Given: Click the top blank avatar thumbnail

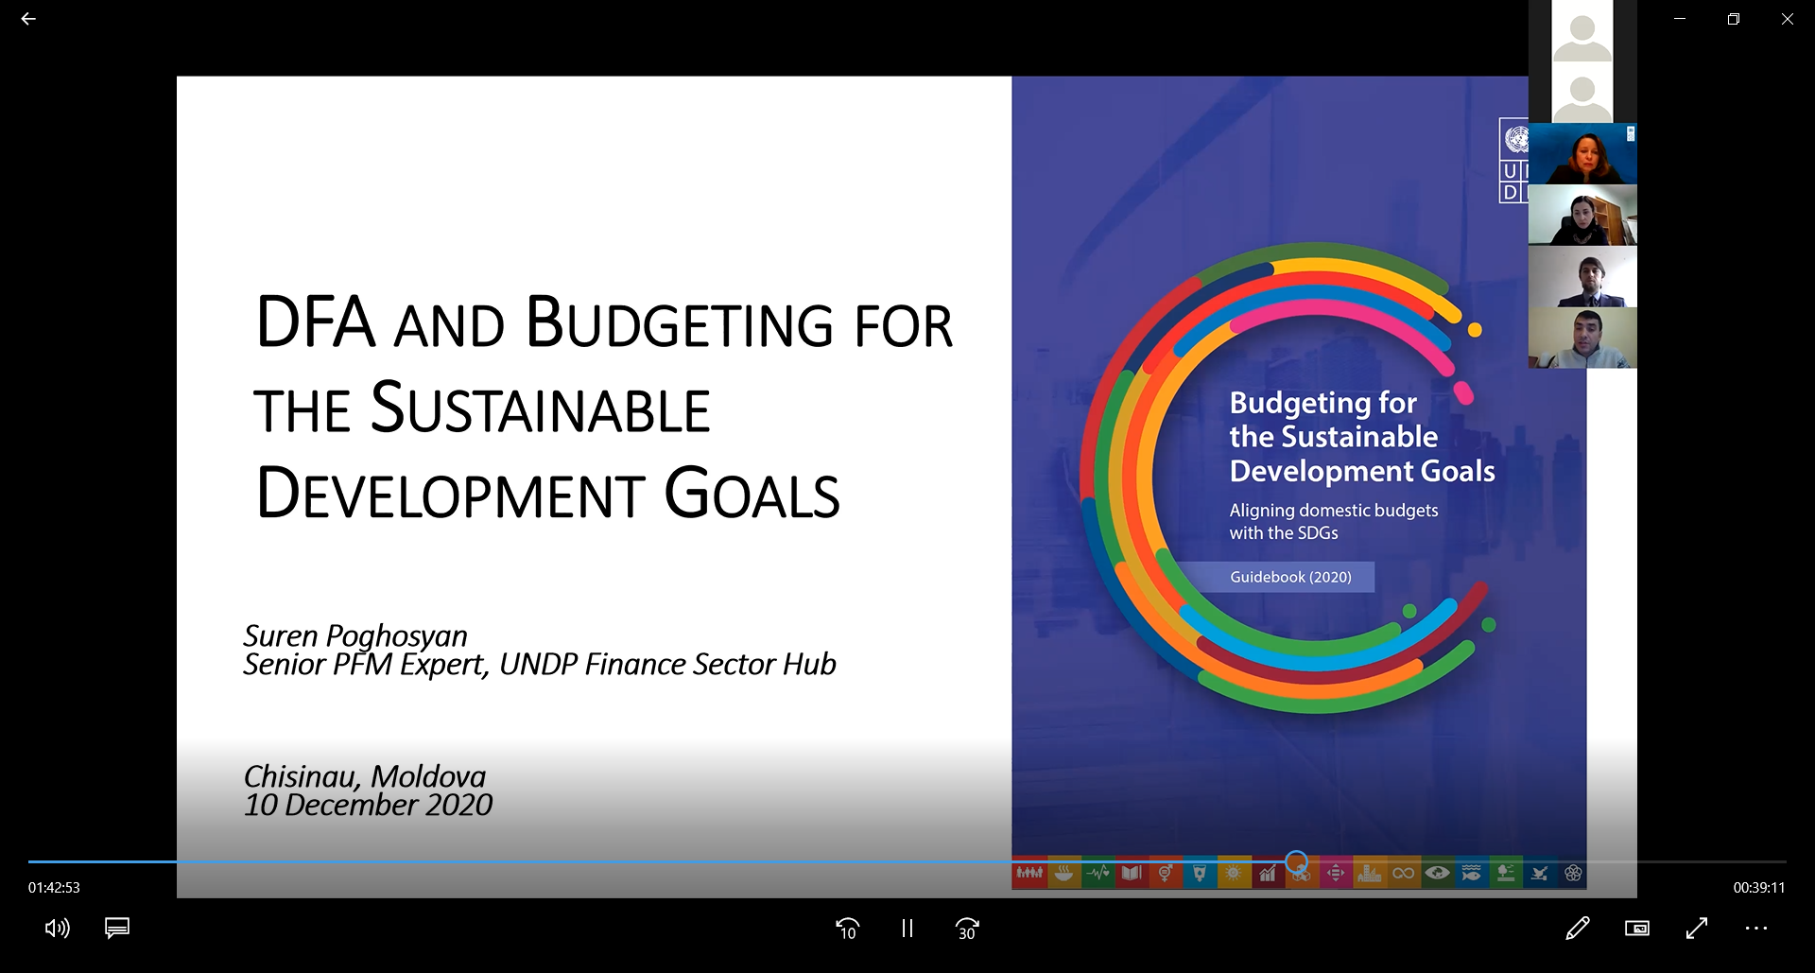Looking at the screenshot, I should (1582, 31).
